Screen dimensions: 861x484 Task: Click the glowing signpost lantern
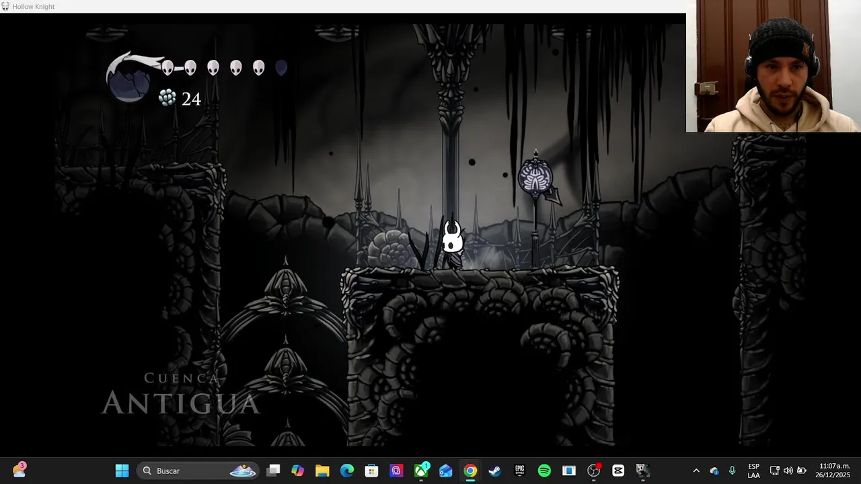click(x=536, y=177)
